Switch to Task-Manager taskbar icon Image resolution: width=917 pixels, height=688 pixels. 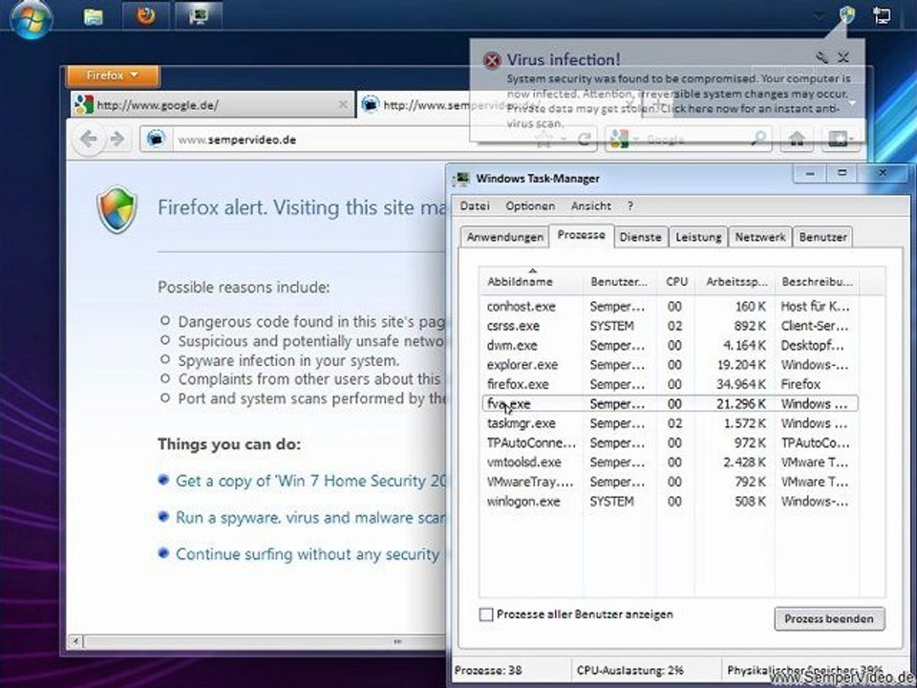(x=199, y=15)
